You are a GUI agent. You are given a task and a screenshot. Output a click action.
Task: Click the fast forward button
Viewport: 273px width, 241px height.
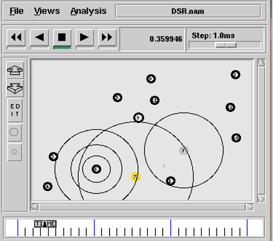pyautogui.click(x=107, y=38)
